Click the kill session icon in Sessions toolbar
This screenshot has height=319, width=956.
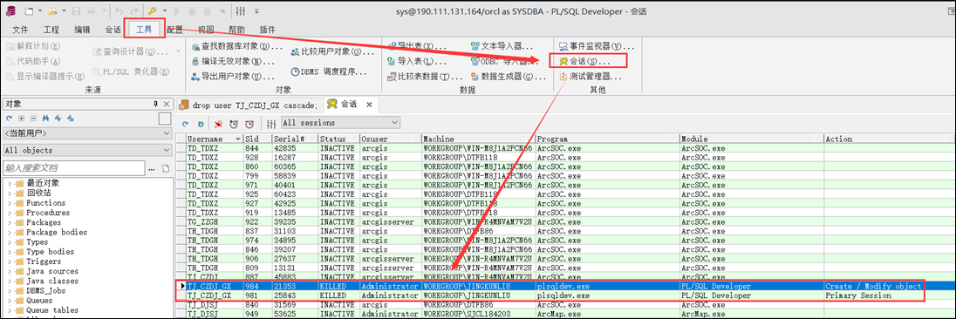[x=218, y=124]
